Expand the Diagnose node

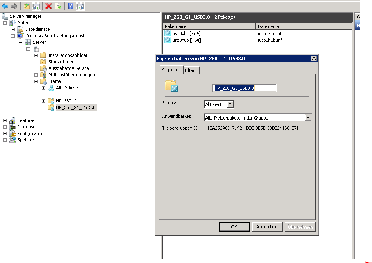coord(5,127)
